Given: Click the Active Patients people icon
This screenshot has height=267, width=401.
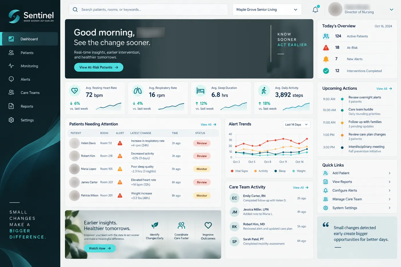Looking at the screenshot, I should (326, 36).
